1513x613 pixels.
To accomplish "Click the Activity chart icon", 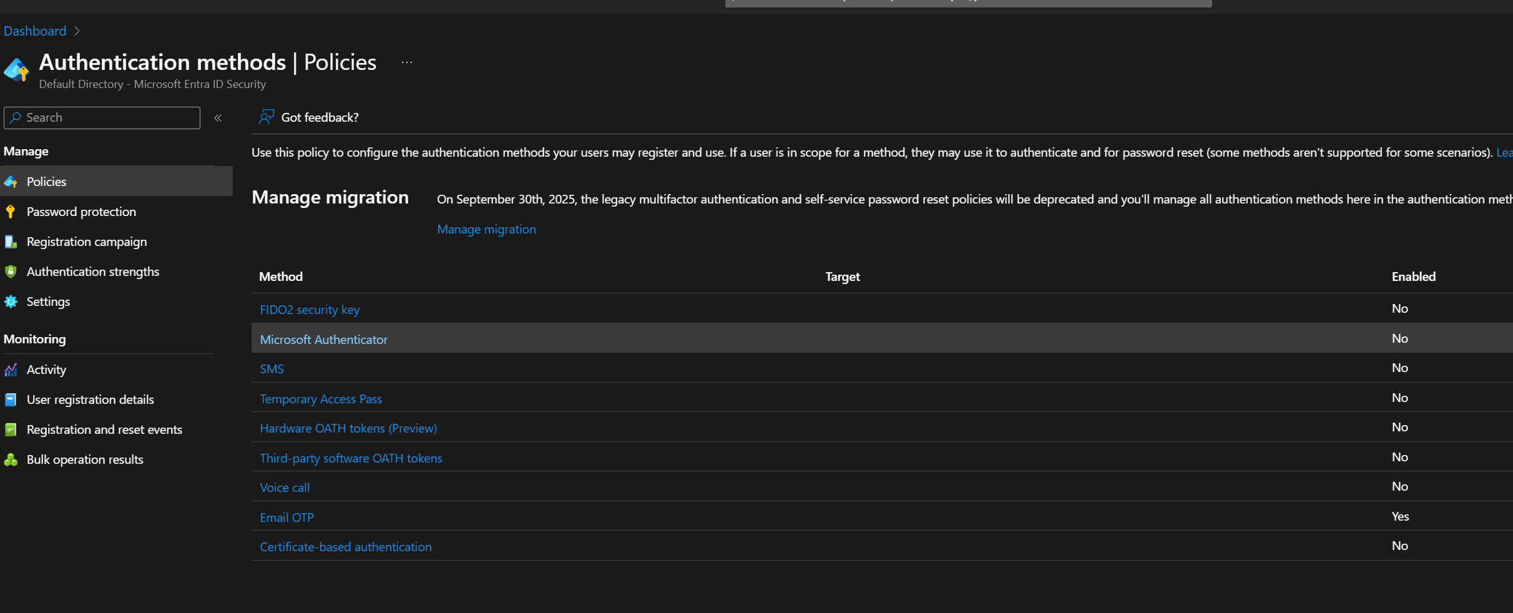I will tap(11, 370).
